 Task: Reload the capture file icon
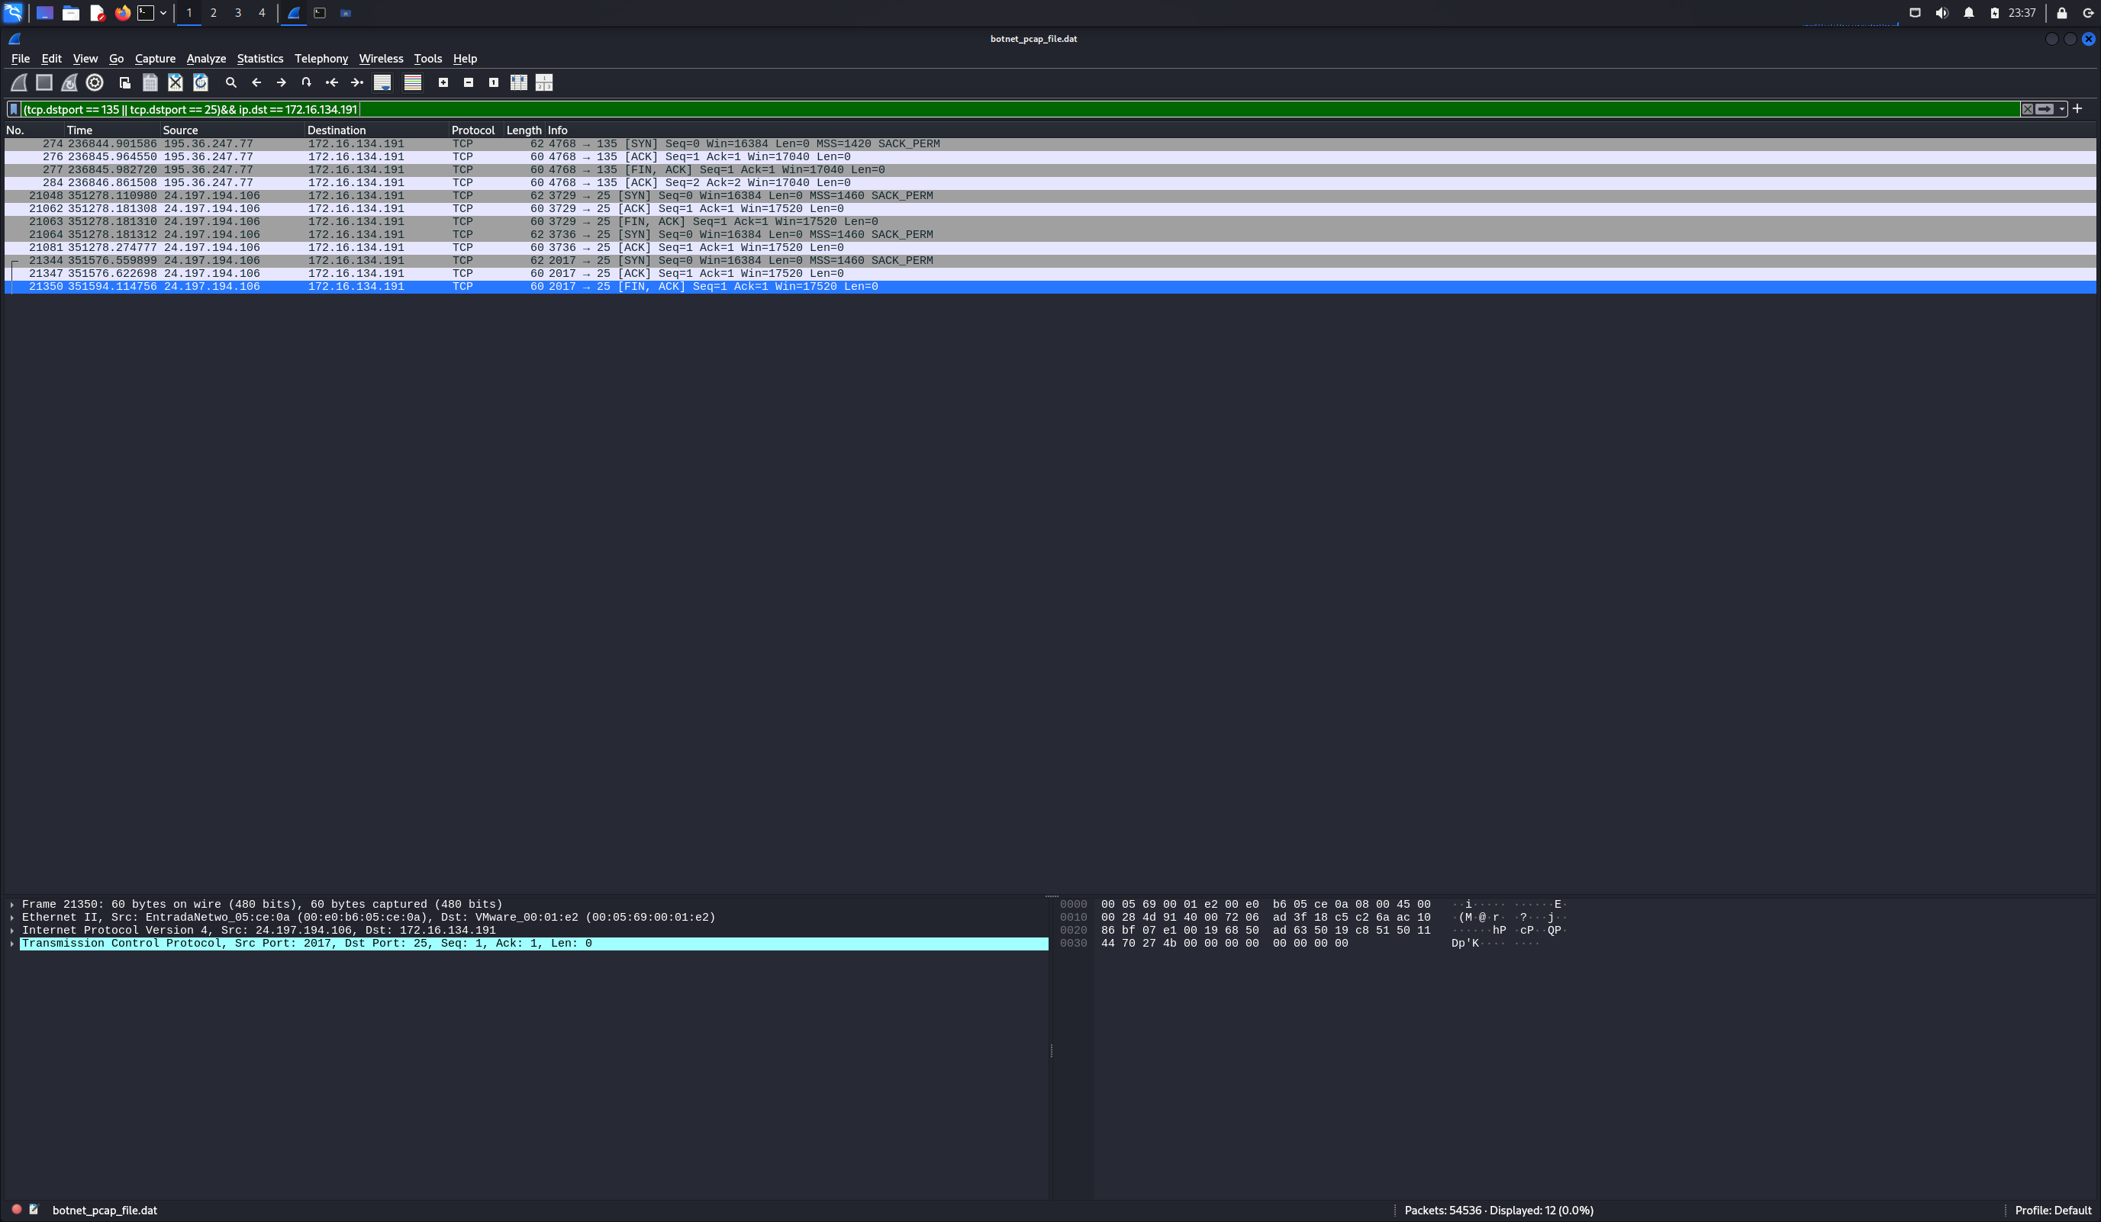200,82
